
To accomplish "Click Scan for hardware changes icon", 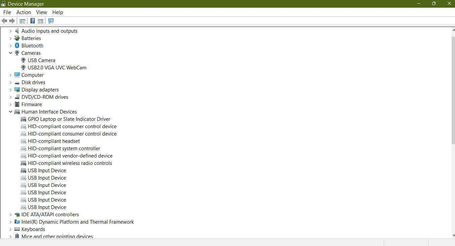I will pos(51,21).
